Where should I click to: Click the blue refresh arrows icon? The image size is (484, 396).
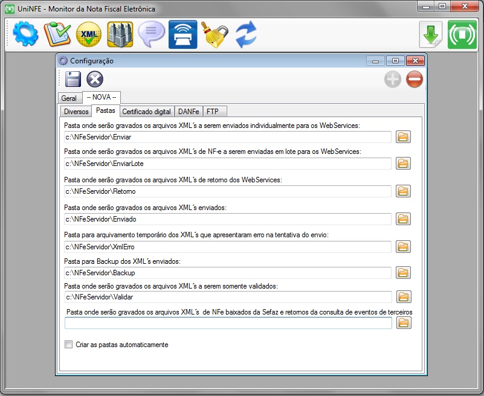(246, 34)
